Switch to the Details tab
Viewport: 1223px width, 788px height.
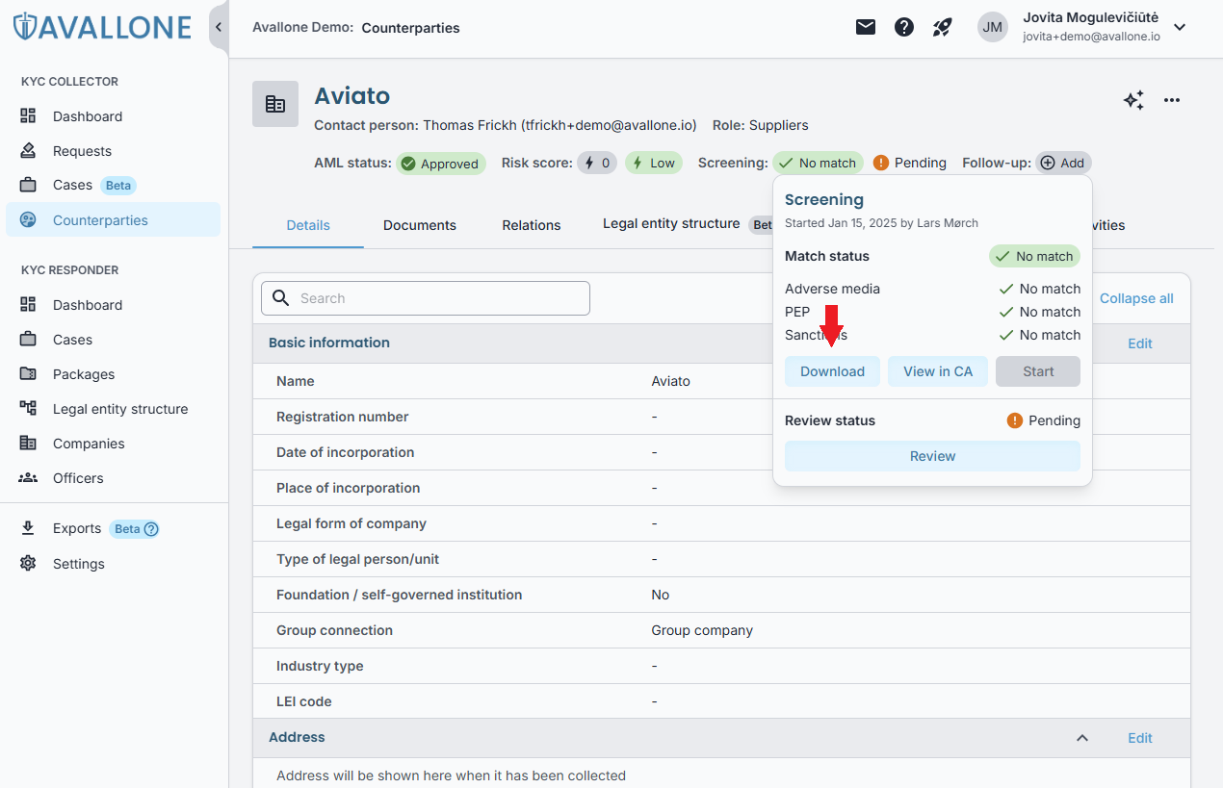click(x=308, y=225)
